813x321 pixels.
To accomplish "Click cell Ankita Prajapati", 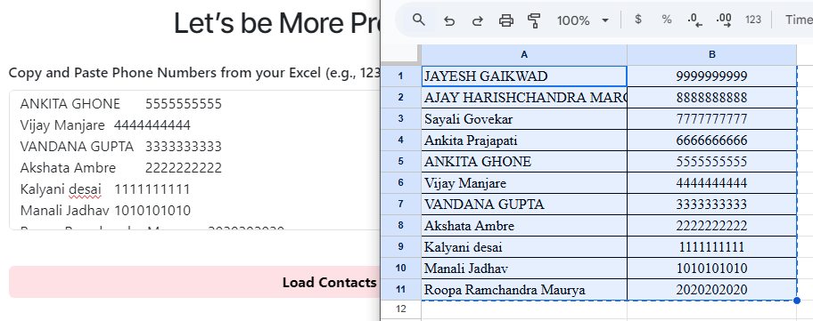I will [x=524, y=140].
